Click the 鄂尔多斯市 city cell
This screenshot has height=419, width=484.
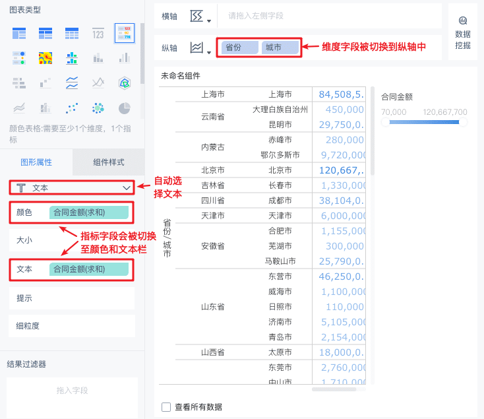point(280,155)
